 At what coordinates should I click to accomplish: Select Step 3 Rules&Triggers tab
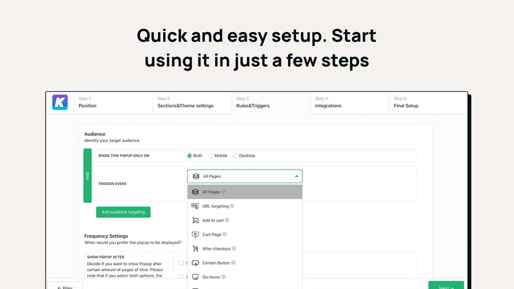click(271, 103)
